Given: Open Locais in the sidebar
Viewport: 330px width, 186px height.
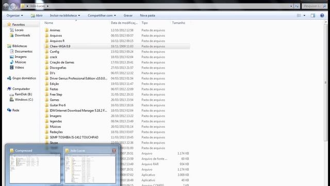Looking at the screenshot, I should pyautogui.click(x=19, y=30).
